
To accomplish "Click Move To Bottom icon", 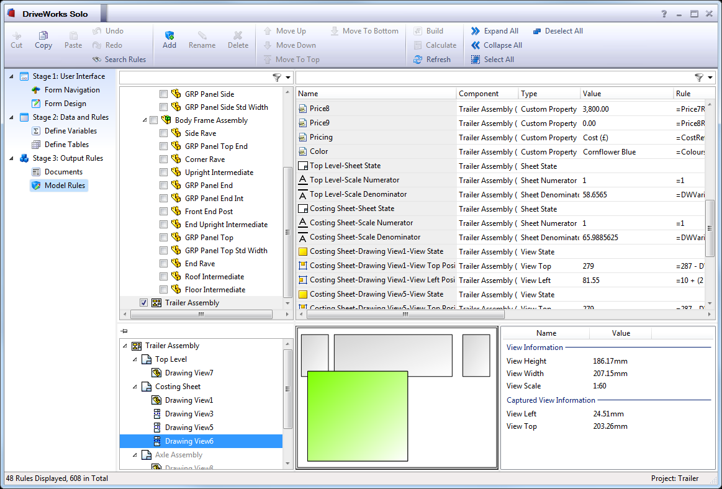I will coord(334,31).
